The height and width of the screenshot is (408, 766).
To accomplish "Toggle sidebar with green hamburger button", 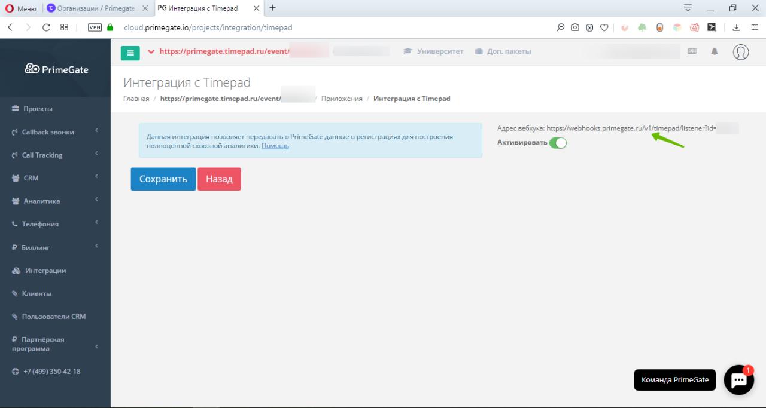I will coord(130,53).
